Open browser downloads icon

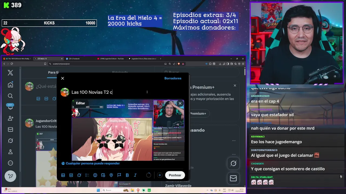tap(220, 64)
